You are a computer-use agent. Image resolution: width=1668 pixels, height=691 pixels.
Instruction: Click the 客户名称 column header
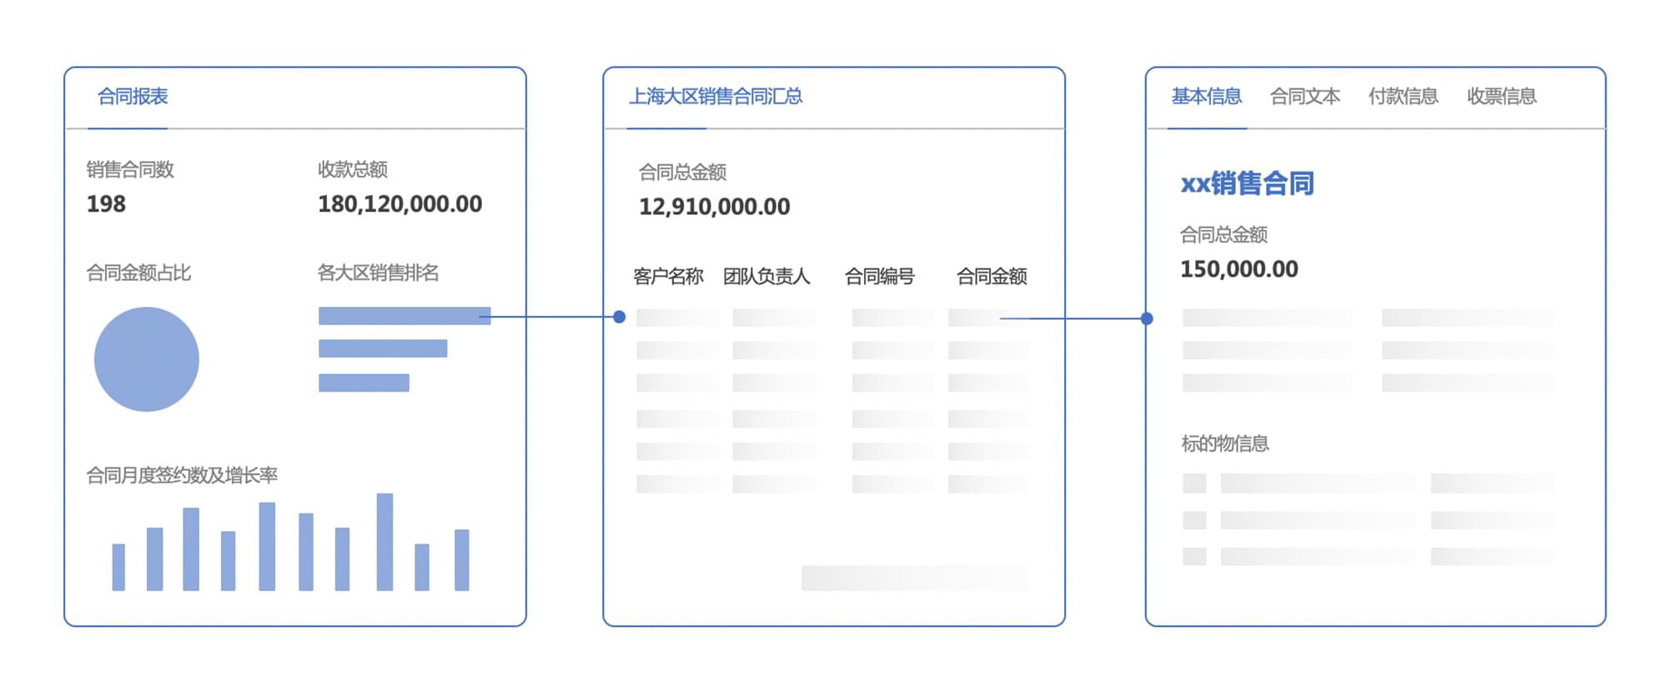(668, 277)
